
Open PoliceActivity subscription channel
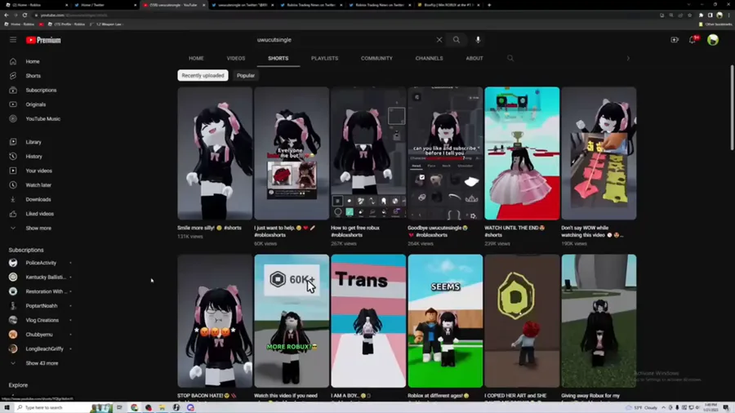coord(41,263)
